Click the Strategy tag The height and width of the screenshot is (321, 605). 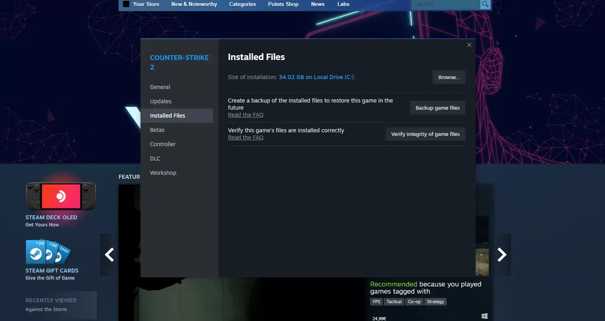tap(435, 302)
